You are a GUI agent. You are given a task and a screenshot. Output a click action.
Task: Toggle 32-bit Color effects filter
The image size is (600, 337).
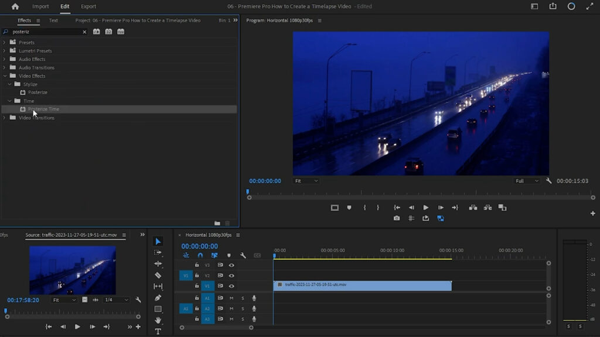pyautogui.click(x=108, y=32)
